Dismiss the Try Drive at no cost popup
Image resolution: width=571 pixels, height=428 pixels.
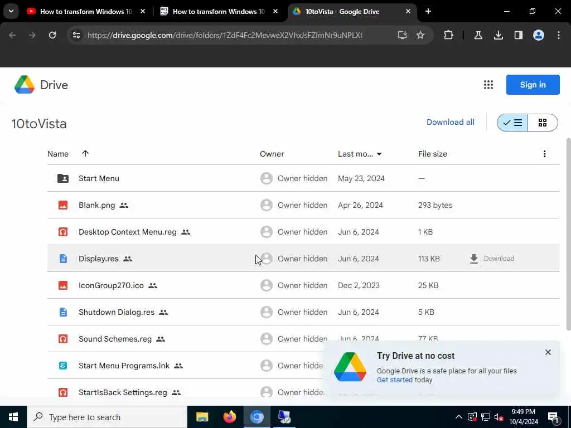click(x=548, y=352)
